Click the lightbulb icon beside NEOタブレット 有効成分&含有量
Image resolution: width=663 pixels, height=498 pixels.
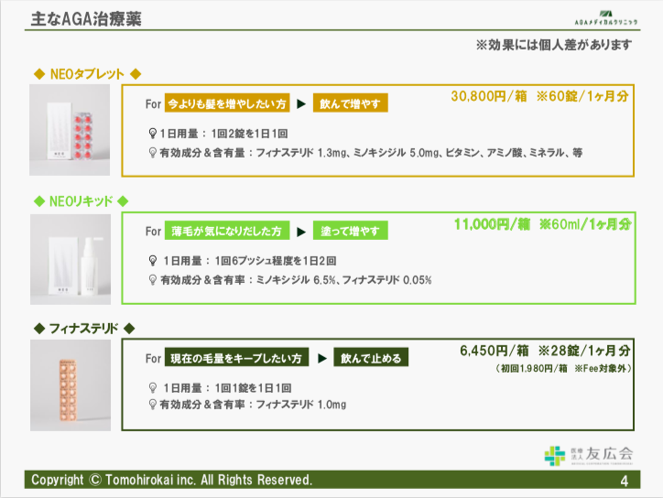(153, 153)
